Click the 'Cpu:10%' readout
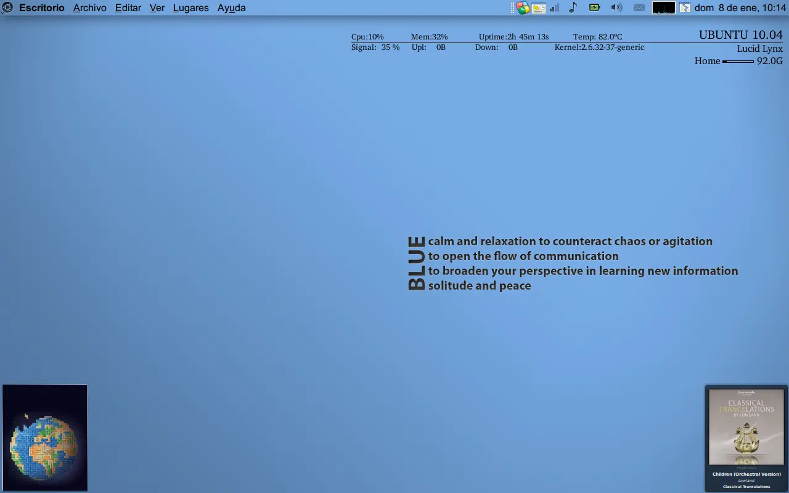The height and width of the screenshot is (493, 789). (x=367, y=37)
